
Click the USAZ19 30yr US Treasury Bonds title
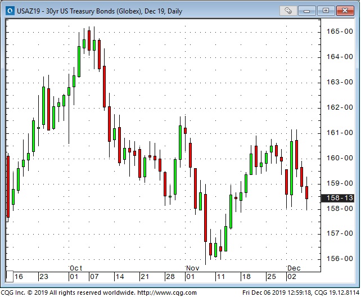coord(100,11)
